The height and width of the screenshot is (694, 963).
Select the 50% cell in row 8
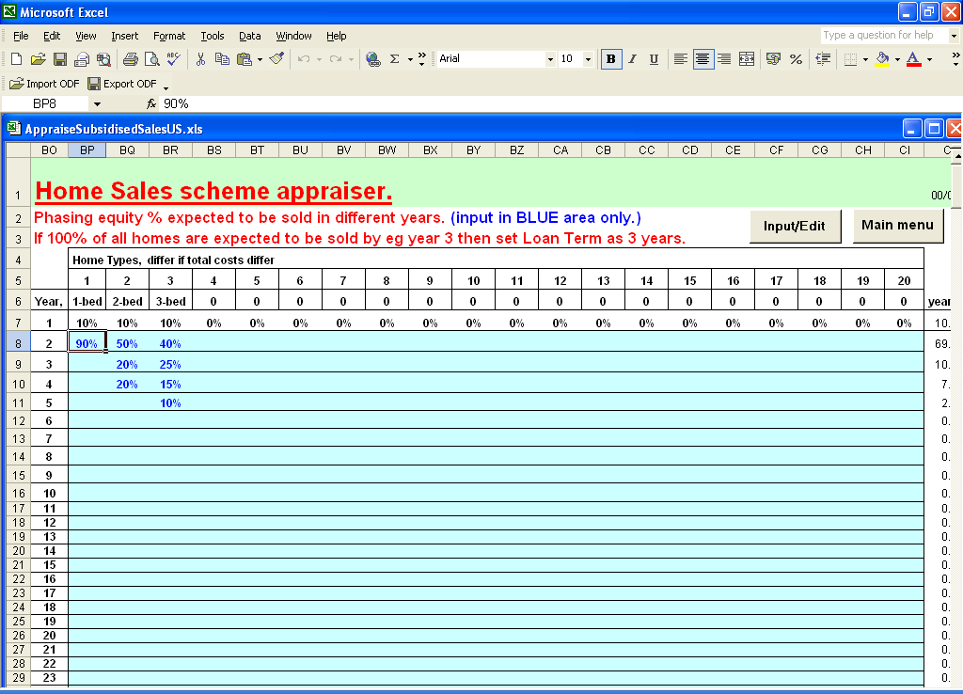(x=127, y=344)
